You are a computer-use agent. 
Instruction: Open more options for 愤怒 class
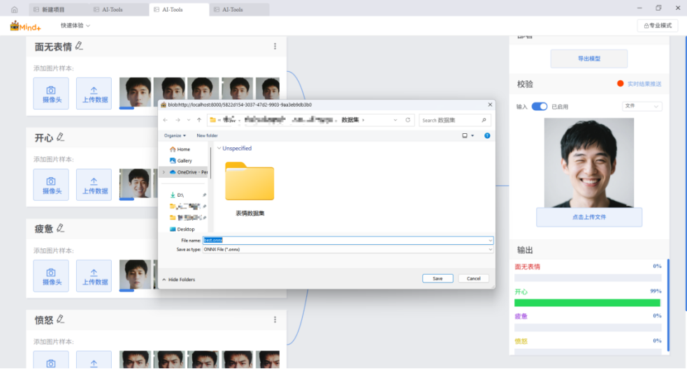point(275,320)
